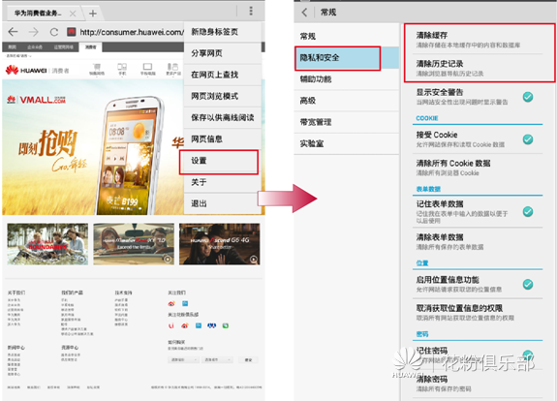Click the search button beside the city dropdown

pos(248,359)
